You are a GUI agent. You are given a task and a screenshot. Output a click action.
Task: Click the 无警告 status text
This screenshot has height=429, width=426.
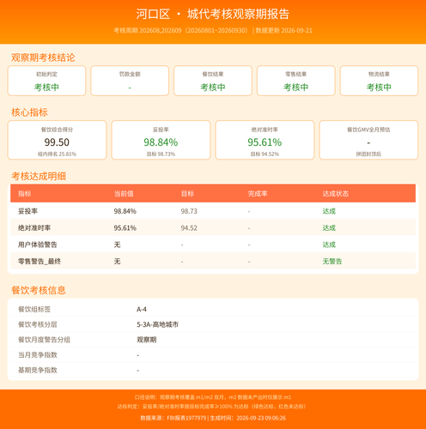[332, 261]
